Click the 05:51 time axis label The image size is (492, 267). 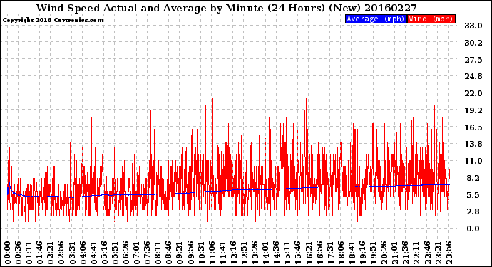click(115, 253)
